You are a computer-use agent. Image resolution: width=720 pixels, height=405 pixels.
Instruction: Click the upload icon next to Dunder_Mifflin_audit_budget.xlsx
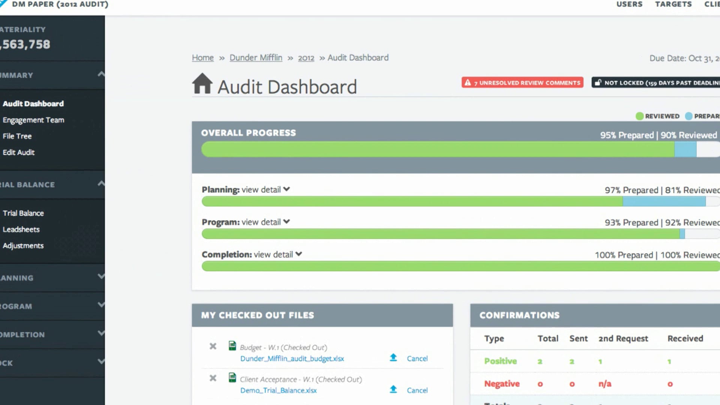393,358
